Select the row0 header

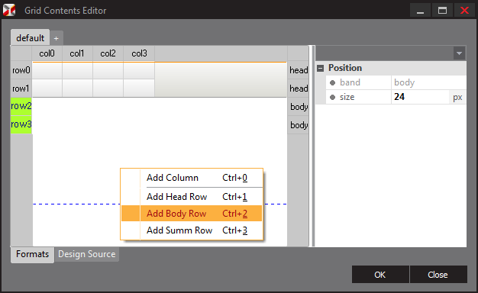[21, 70]
